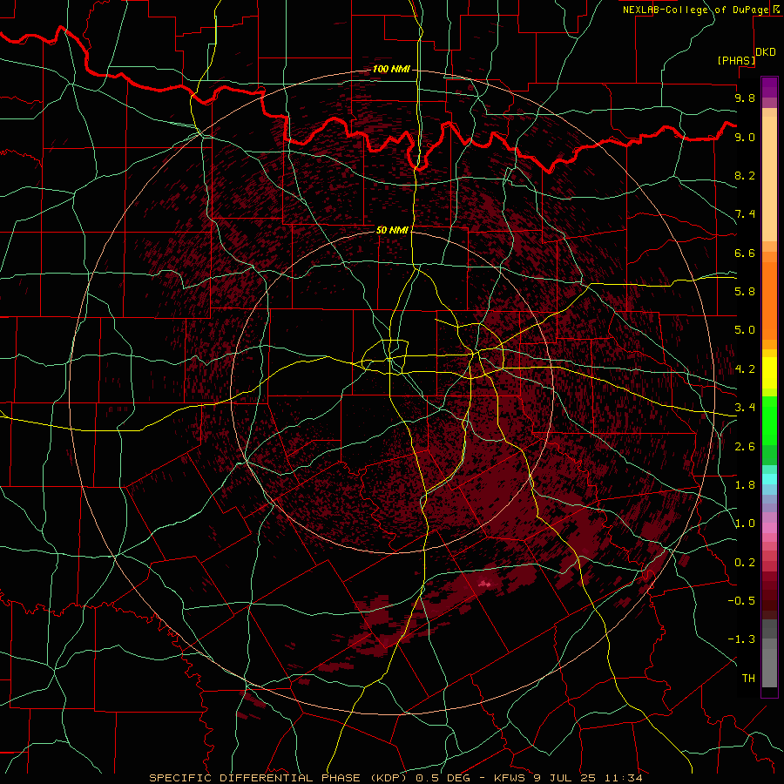
Task: Pick the 0.2 legend value
Action: point(745,563)
